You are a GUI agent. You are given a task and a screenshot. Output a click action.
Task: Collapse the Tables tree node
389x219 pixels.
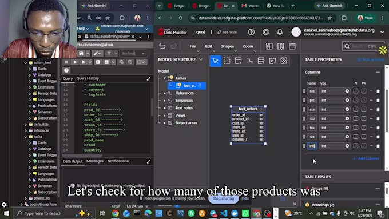click(165, 78)
